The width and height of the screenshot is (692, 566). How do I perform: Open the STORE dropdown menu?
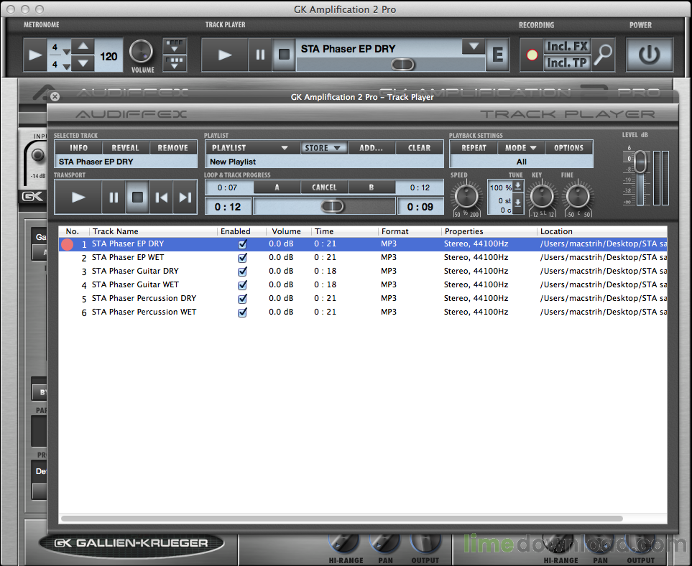[324, 148]
